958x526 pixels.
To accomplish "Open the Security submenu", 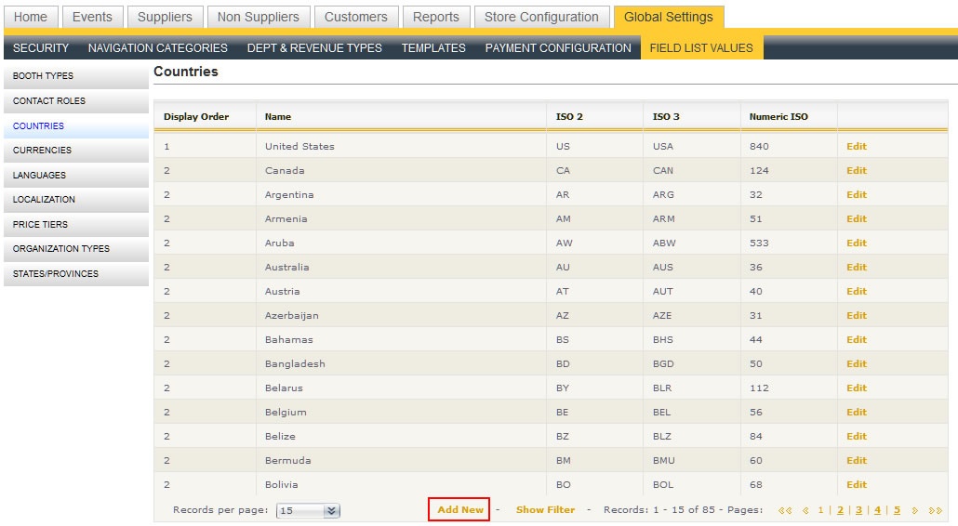I will point(41,47).
